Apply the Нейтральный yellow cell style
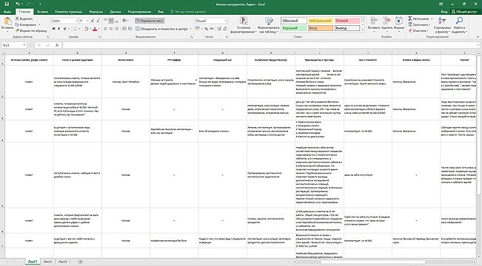Viewport: 482px width, 266px height. [321, 21]
